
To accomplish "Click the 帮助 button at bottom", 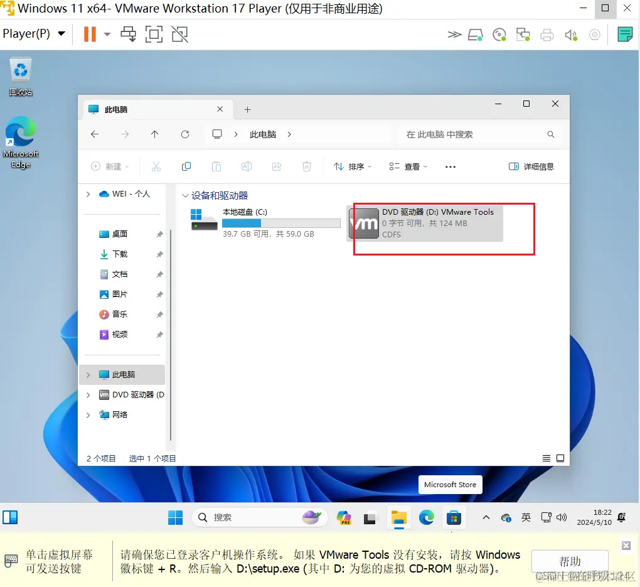I will pyautogui.click(x=570, y=561).
